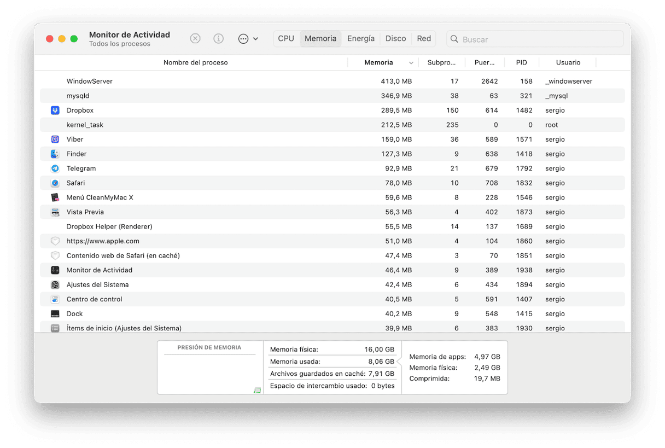The width and height of the screenshot is (665, 448).
Task: Click the shield icon beside https://www.apple.com
Action: pos(55,241)
